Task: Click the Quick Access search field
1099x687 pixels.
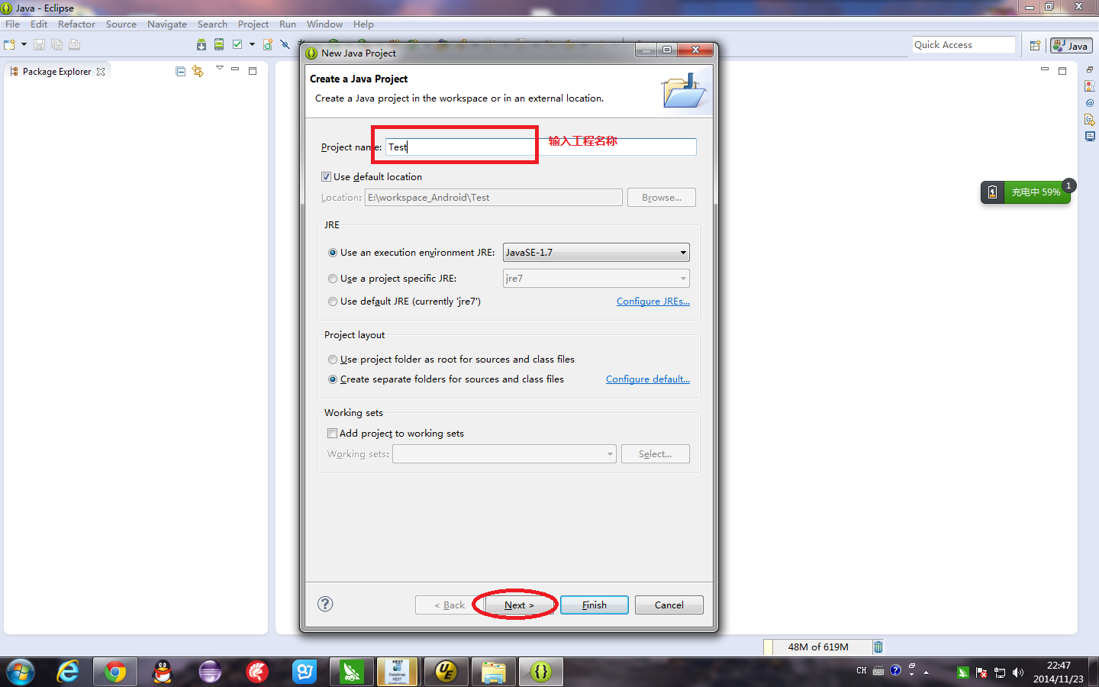Action: pyautogui.click(x=963, y=45)
